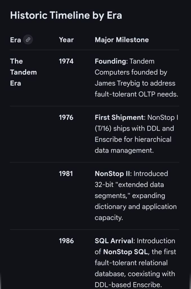This screenshot has height=289, width=191.
Task: Click the bold Founding label
Action: click(110, 61)
